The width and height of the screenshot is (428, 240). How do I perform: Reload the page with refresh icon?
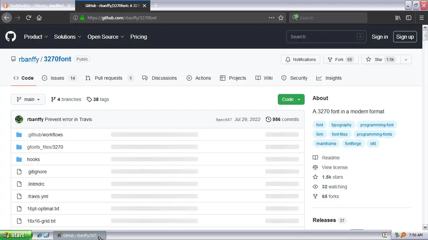(x=28, y=18)
